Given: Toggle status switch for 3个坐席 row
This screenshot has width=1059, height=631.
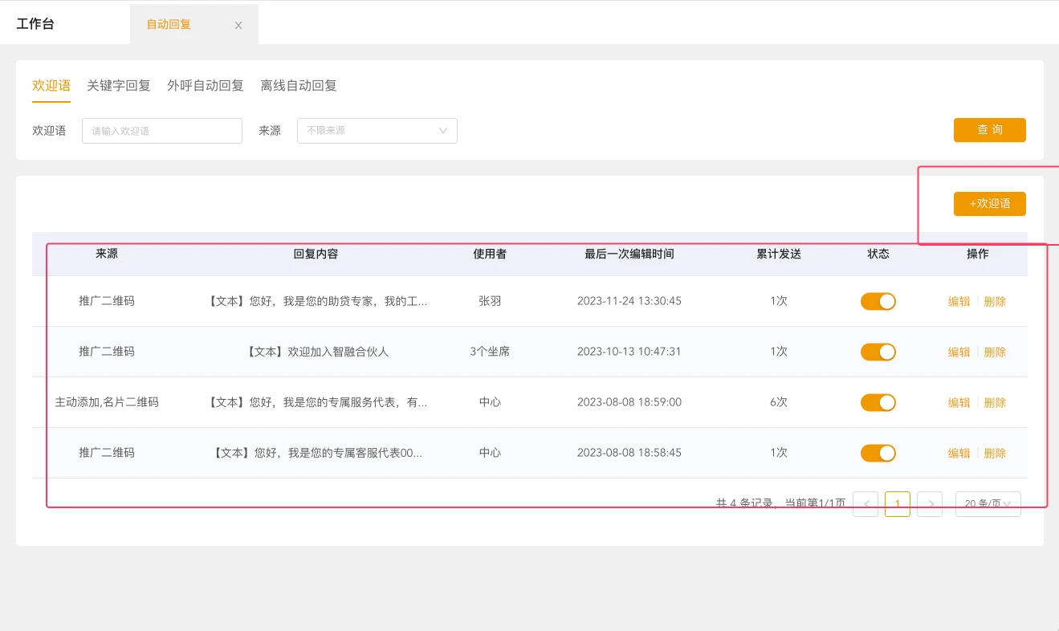Looking at the screenshot, I should click(878, 352).
